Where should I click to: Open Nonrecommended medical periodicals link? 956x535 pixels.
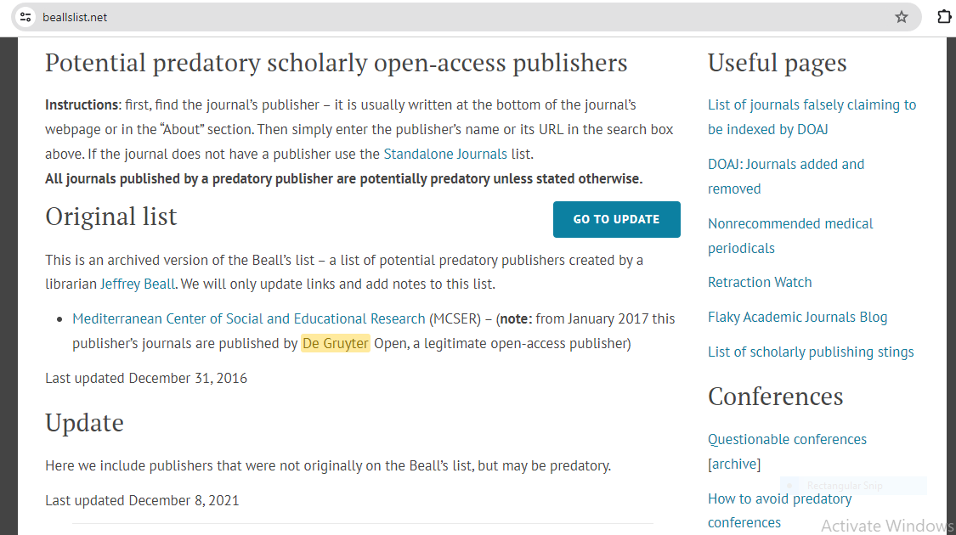pos(790,223)
